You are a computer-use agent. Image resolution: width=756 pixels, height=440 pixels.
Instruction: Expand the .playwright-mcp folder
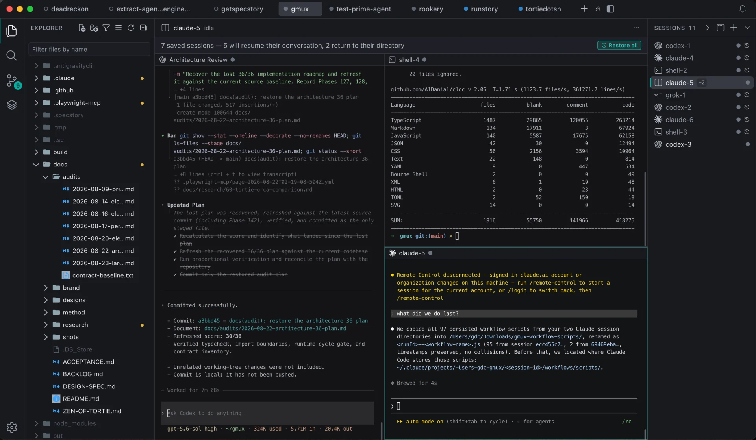[36, 103]
